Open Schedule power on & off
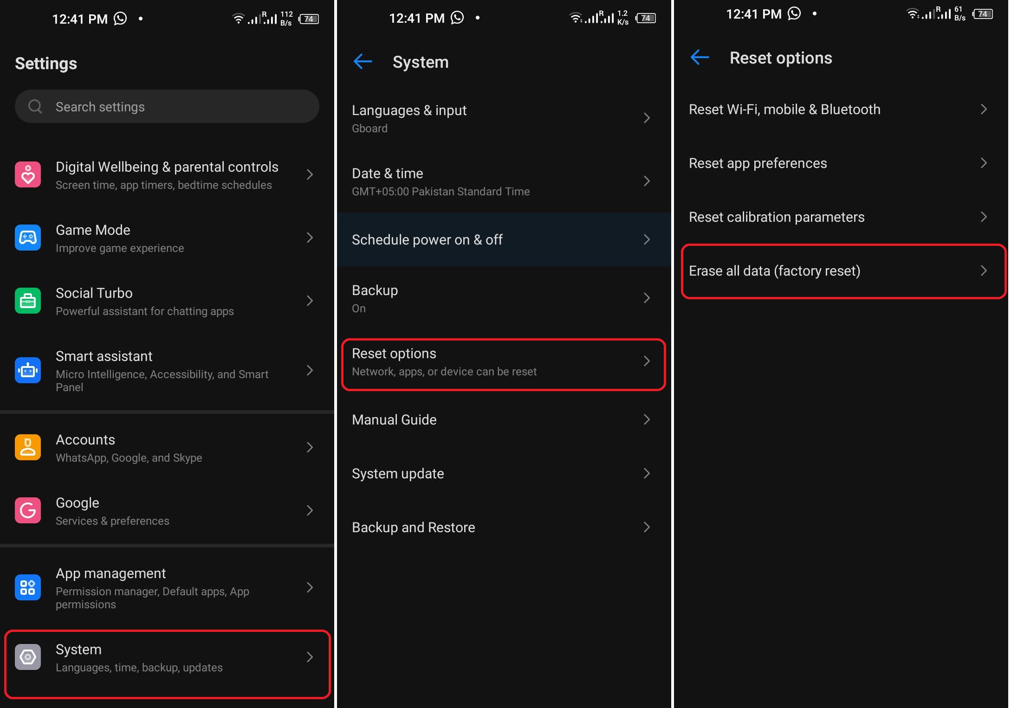Screen dimensions: 1011x708 tap(504, 239)
